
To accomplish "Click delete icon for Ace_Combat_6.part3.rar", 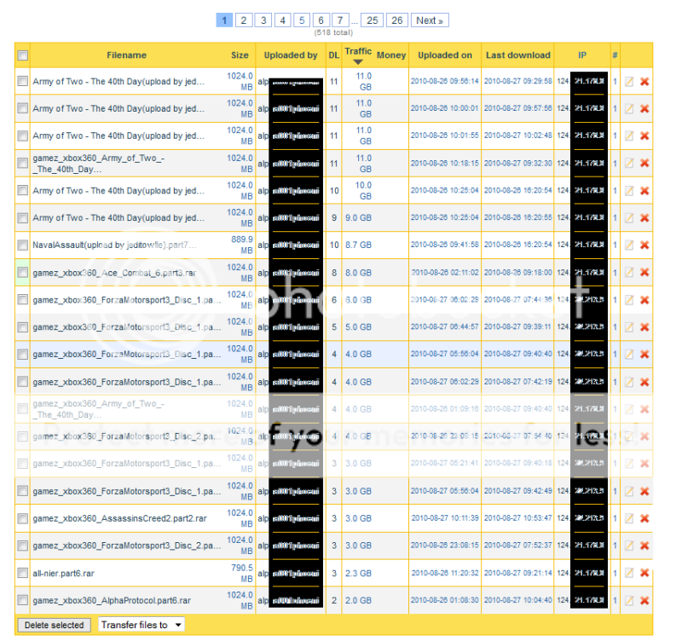I will pos(644,273).
